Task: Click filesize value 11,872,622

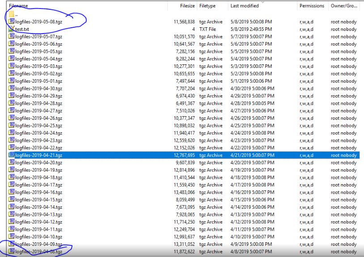Action: click(x=184, y=252)
